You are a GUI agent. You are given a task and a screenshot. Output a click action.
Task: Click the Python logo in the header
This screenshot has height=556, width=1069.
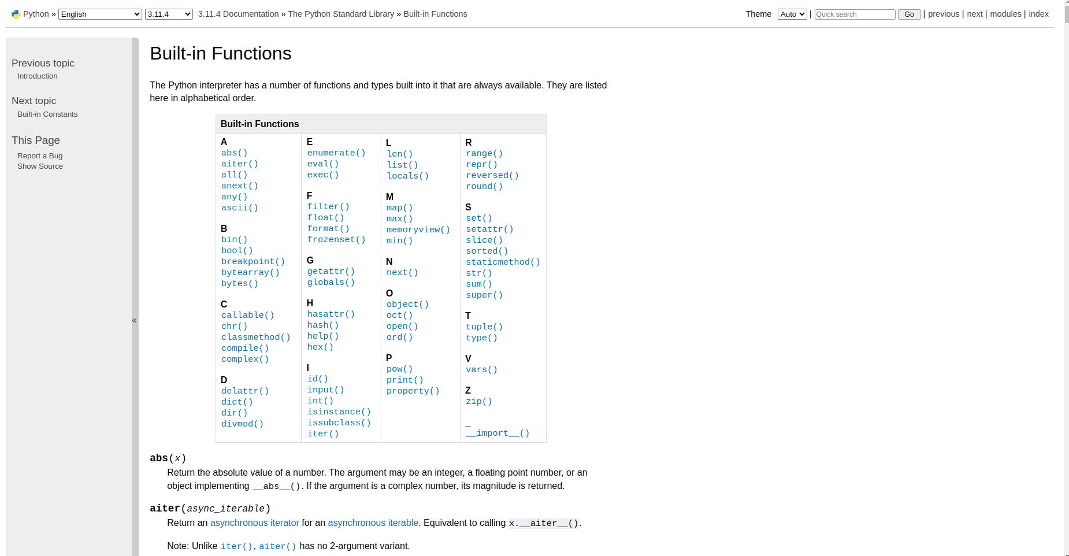pyautogui.click(x=14, y=14)
